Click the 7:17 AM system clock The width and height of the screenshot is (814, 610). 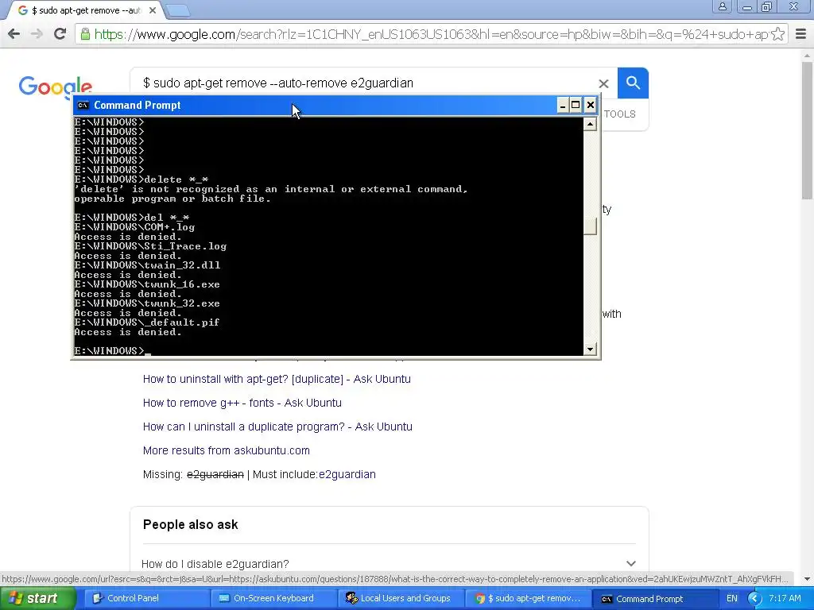coord(785,598)
